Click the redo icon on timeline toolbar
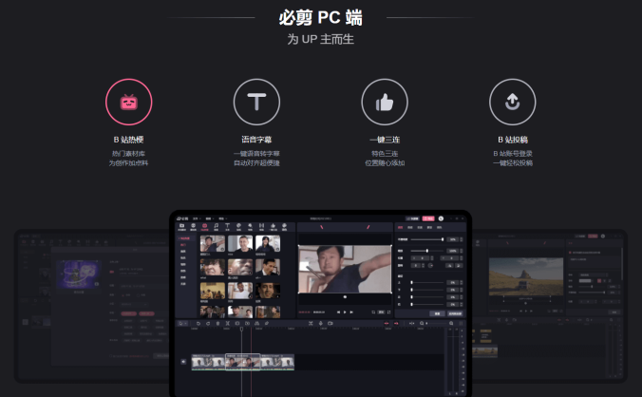The height and width of the screenshot is (397, 642). [208, 323]
